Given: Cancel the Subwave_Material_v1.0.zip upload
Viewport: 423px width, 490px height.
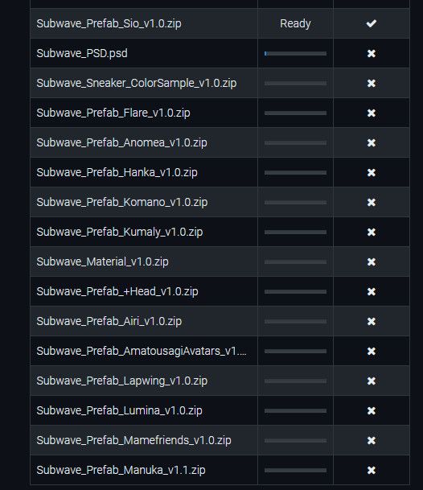Looking at the screenshot, I should click(x=372, y=261).
